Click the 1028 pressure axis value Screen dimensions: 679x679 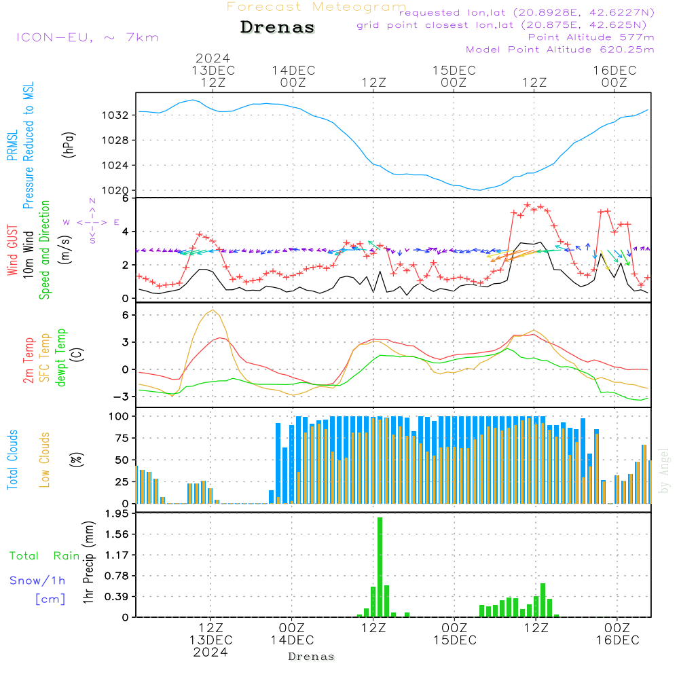click(x=115, y=141)
